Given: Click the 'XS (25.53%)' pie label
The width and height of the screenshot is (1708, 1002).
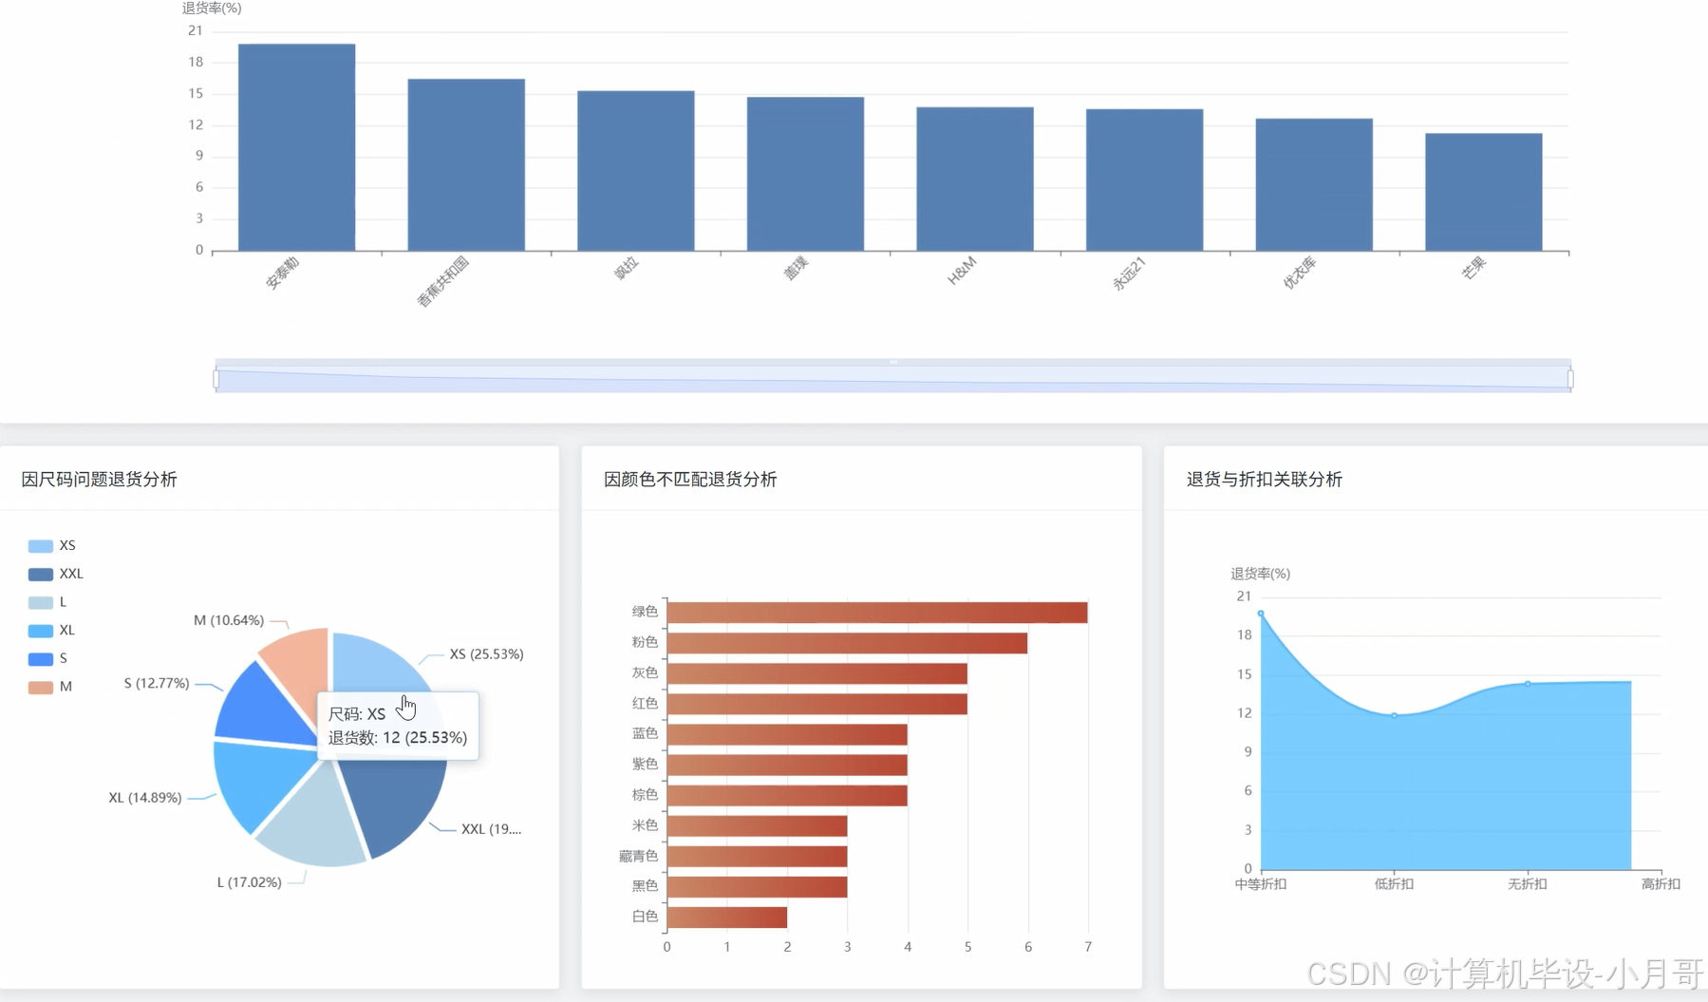Looking at the screenshot, I should (486, 654).
